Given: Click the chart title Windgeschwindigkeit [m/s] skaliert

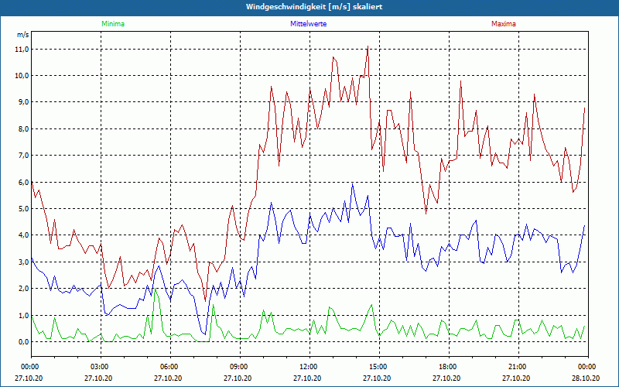Looking at the screenshot, I should 314,7.
